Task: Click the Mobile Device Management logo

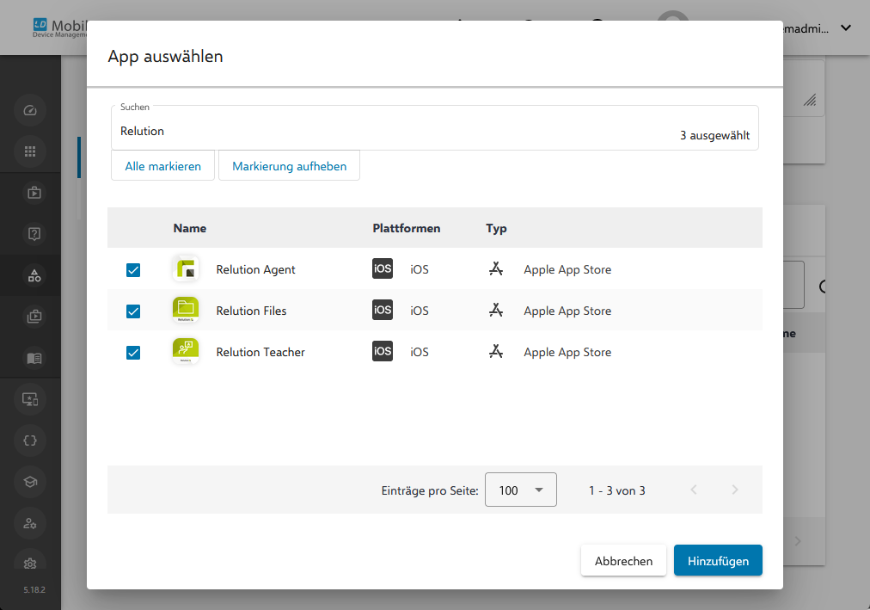Action: [x=60, y=28]
